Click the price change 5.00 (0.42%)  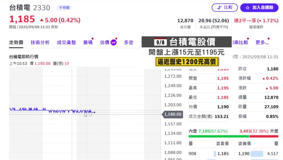click(x=60, y=20)
